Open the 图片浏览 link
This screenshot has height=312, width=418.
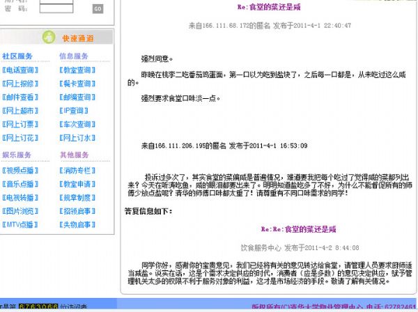point(20,211)
